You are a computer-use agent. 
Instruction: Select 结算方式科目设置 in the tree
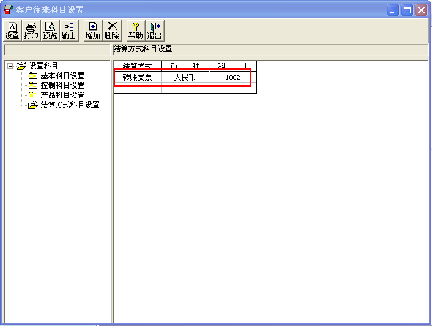(70, 105)
